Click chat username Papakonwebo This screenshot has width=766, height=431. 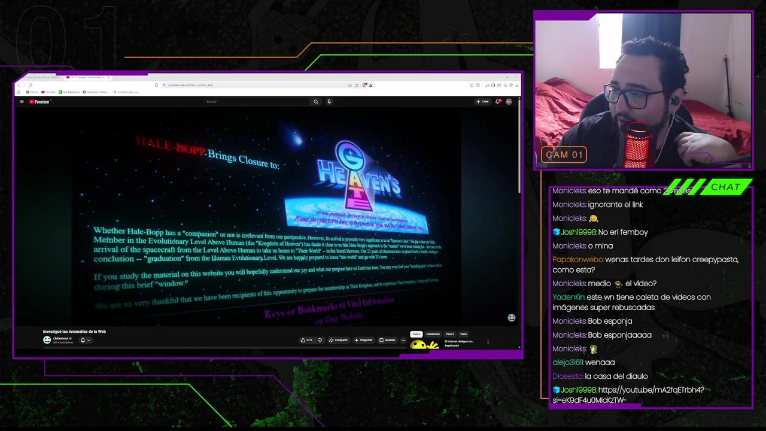(577, 260)
